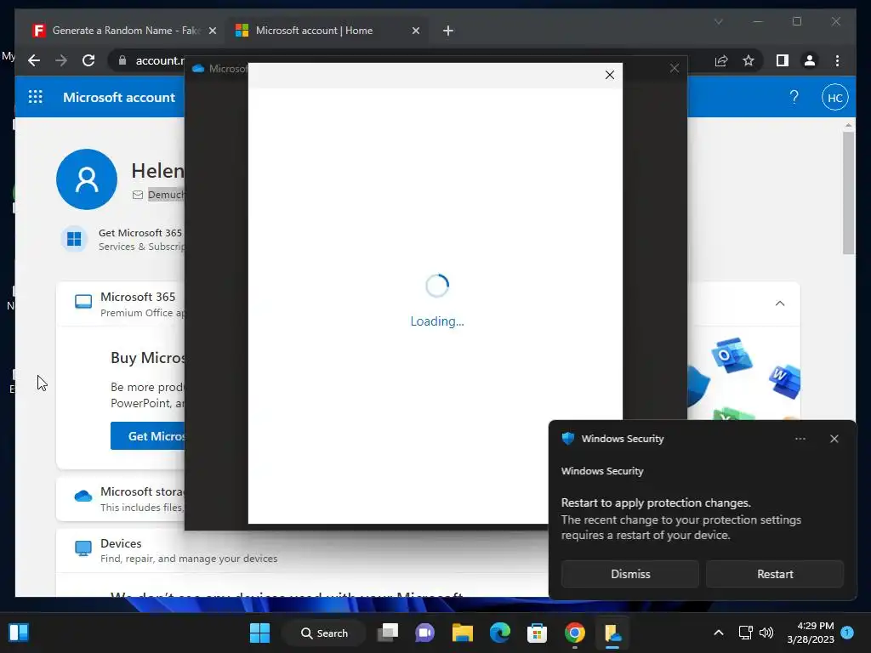Open the notification count badge

pyautogui.click(x=847, y=632)
